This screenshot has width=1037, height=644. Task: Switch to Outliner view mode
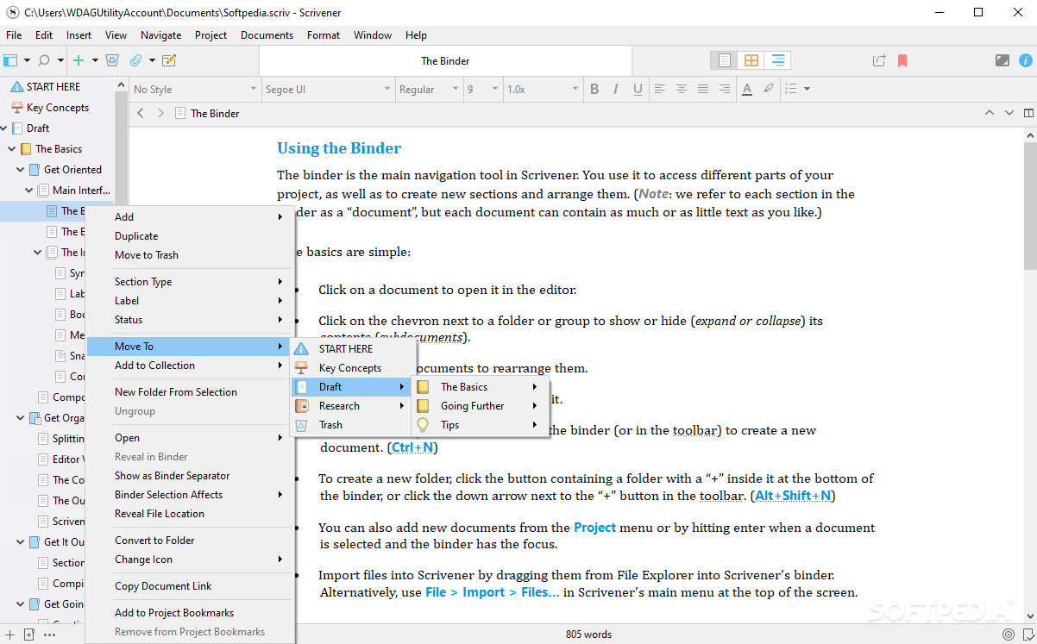click(778, 60)
